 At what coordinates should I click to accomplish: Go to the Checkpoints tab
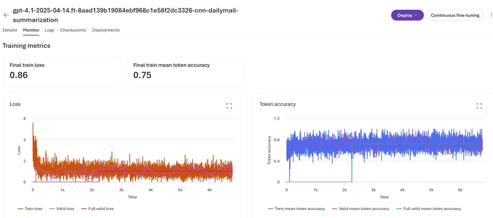pyautogui.click(x=73, y=30)
